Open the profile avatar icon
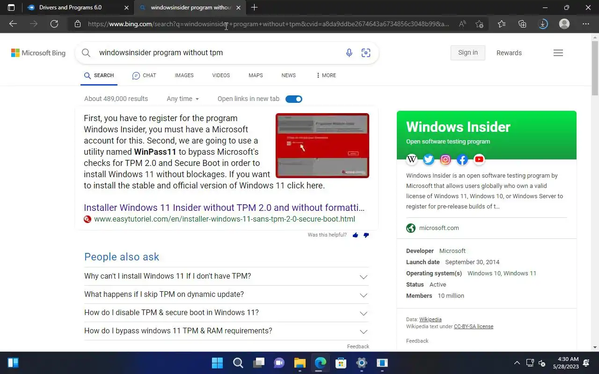599x374 pixels. 564,24
